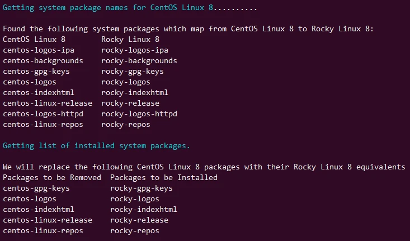
Task: Click the "Rocky Linux 8" column header
Action: coord(130,39)
